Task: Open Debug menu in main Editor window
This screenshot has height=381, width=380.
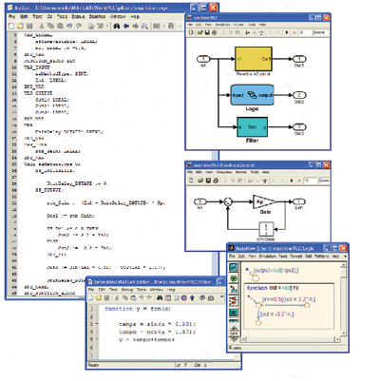Action: (78, 16)
